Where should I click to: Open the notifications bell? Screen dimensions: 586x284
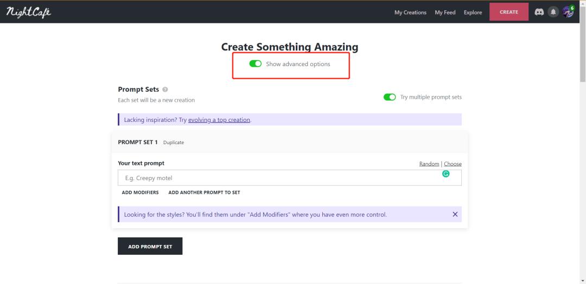553,12
